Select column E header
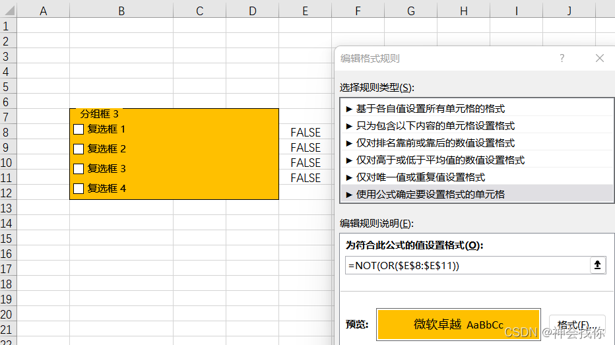 pos(305,11)
